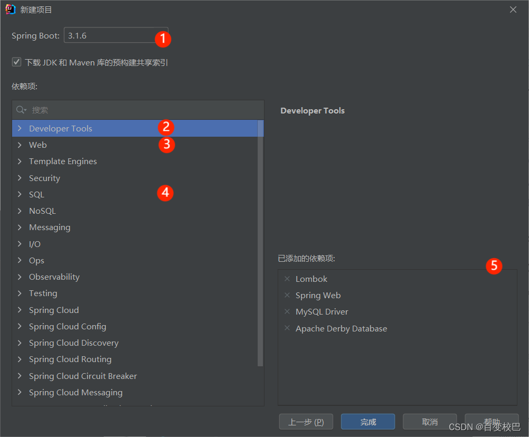529x437 pixels.
Task: Expand the Spring Cloud Config chevron
Action: coord(19,326)
